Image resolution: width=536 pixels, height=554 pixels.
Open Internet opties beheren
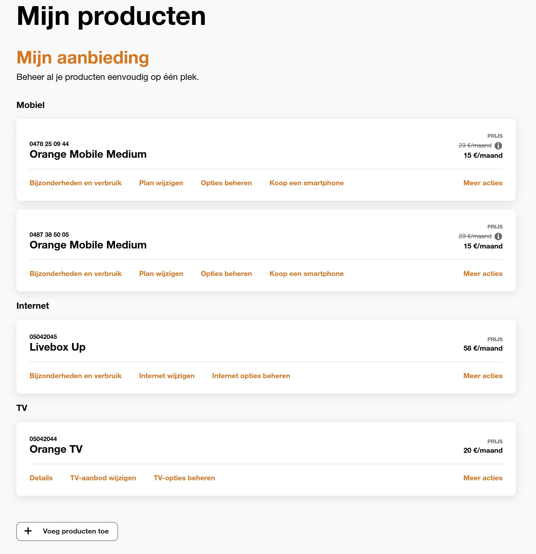pos(251,376)
